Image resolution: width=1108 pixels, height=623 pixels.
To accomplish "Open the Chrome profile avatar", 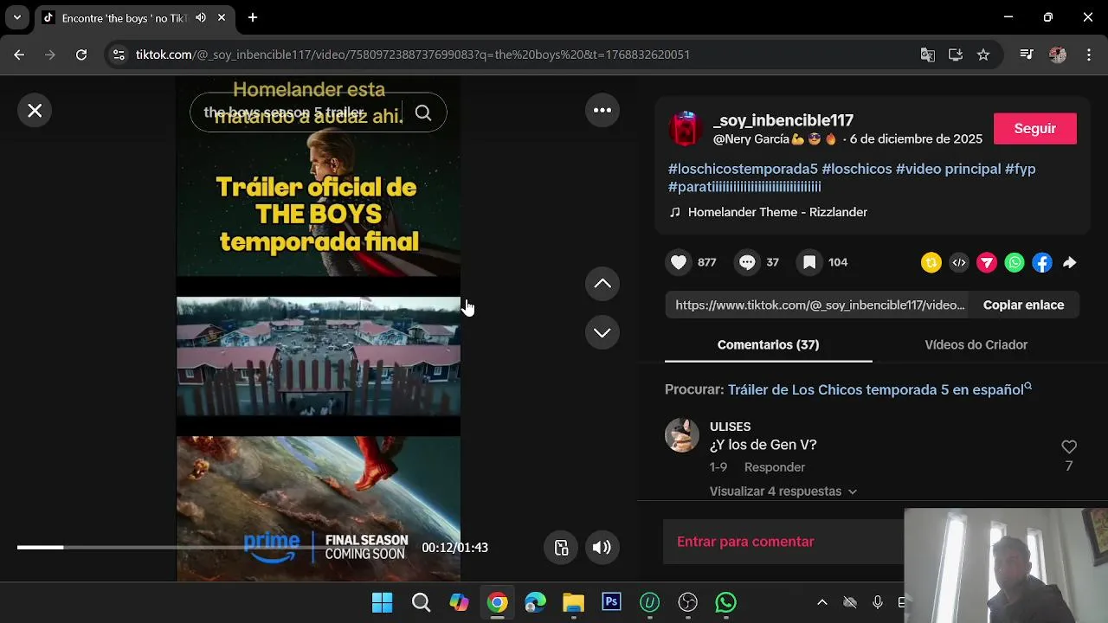I will (1058, 55).
